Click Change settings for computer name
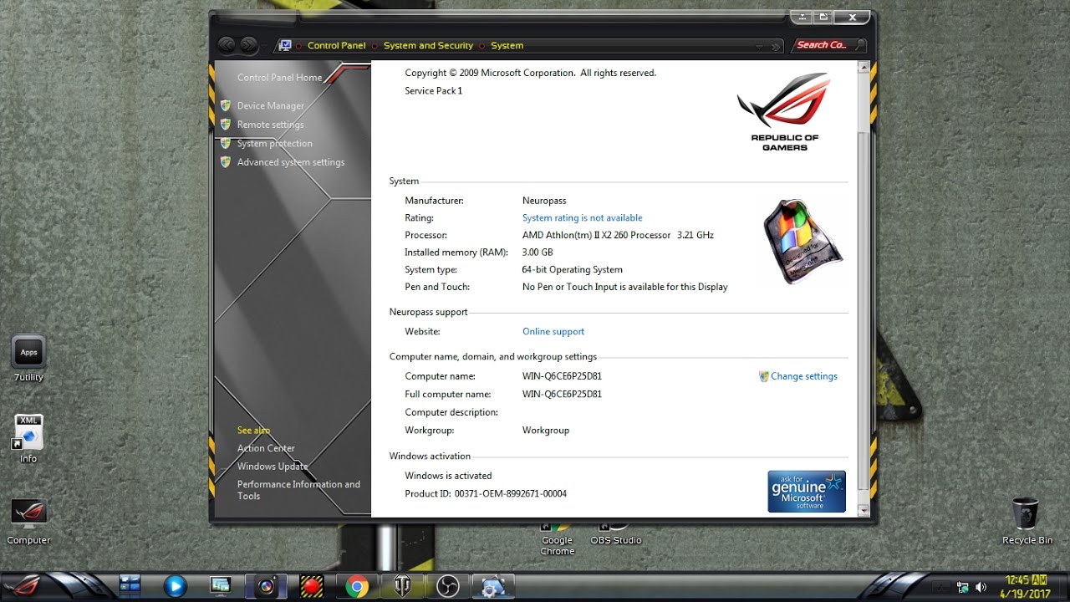The height and width of the screenshot is (602, 1070). 803,376
